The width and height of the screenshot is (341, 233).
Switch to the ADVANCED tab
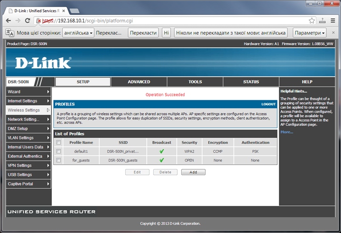pyautogui.click(x=139, y=82)
